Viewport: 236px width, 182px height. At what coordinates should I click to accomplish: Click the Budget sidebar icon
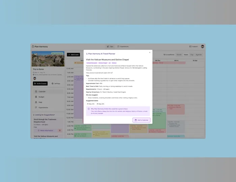tap(36, 97)
